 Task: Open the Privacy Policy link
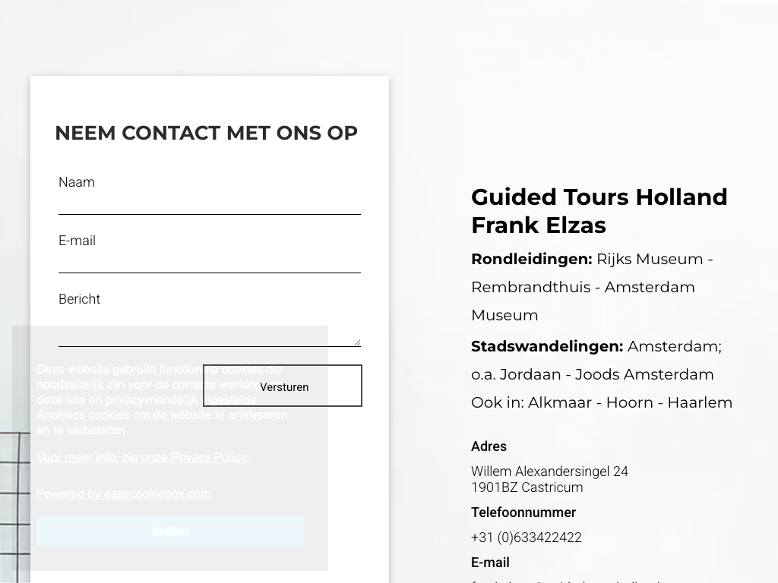143,457
